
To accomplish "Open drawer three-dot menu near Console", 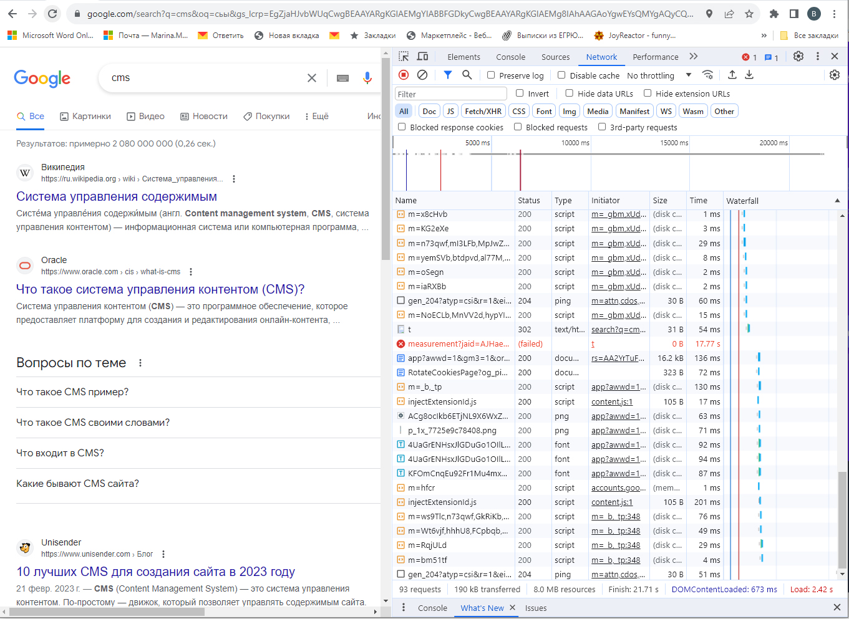I will coord(404,608).
